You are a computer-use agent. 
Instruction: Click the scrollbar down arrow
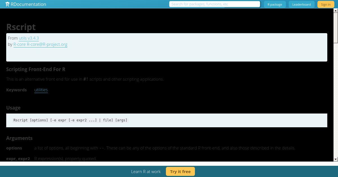(335, 159)
